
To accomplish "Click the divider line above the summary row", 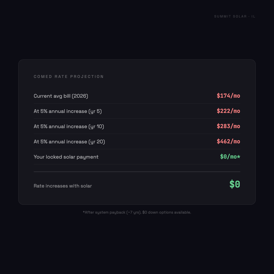I will coord(137,172).
